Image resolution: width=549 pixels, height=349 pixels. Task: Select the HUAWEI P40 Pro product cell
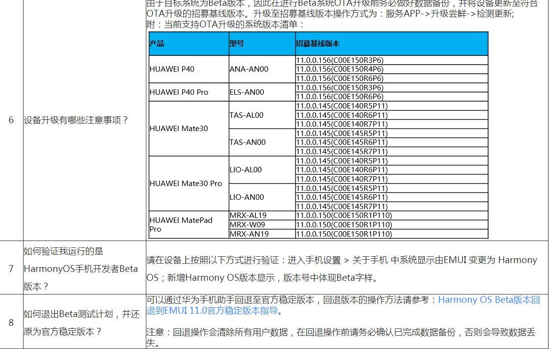(189, 92)
